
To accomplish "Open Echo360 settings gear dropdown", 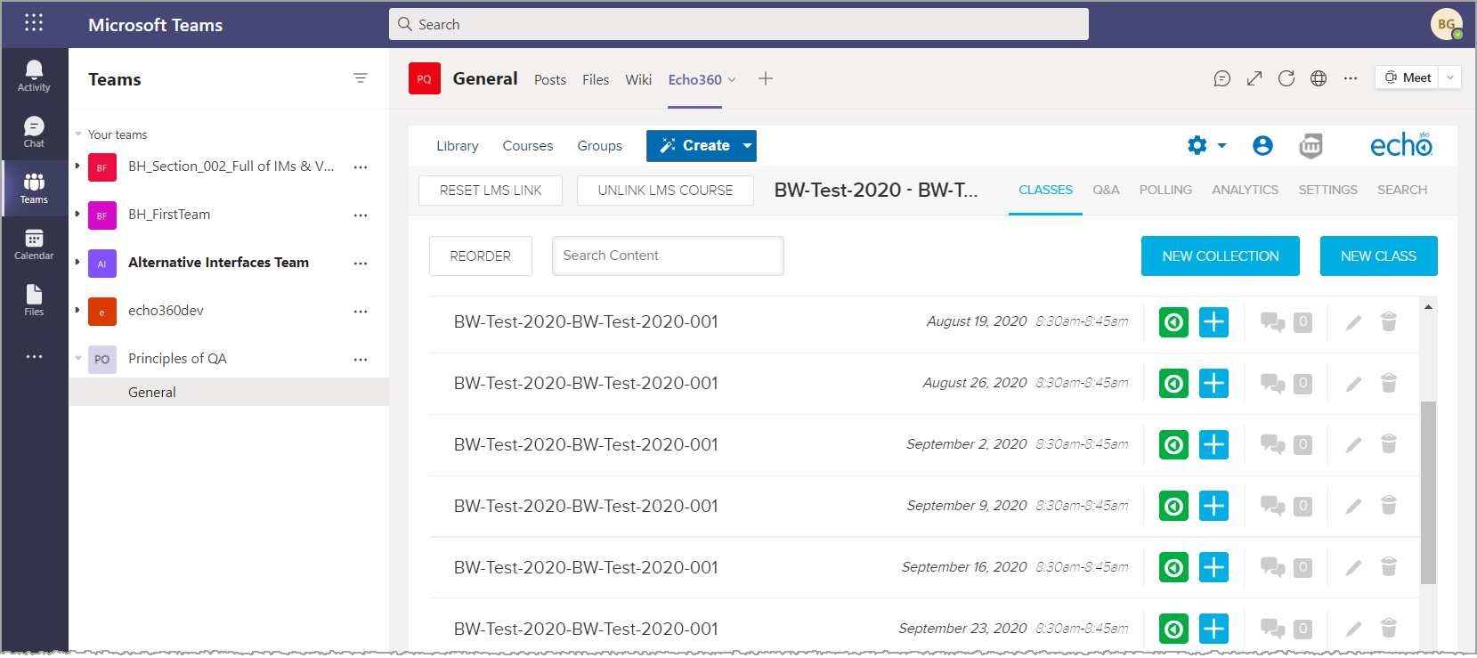I will coord(1206,145).
